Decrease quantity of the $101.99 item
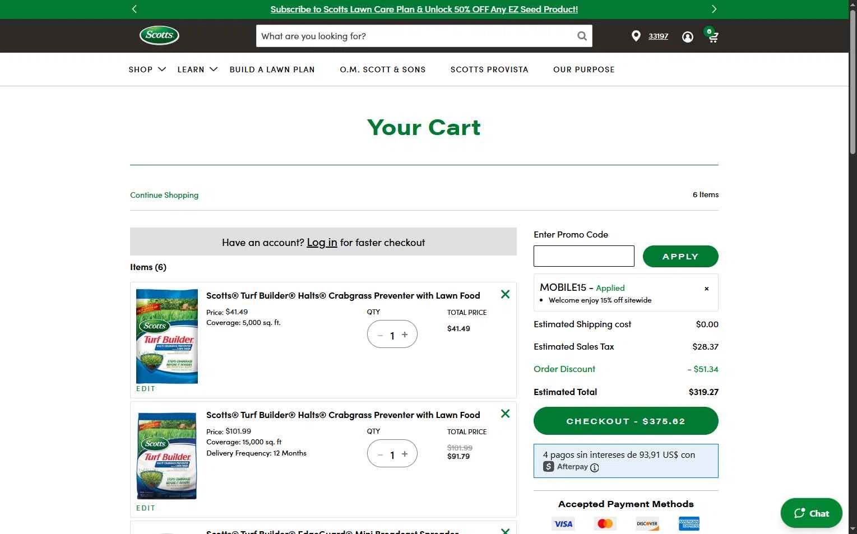Screen dimensions: 857x534 (380, 454)
